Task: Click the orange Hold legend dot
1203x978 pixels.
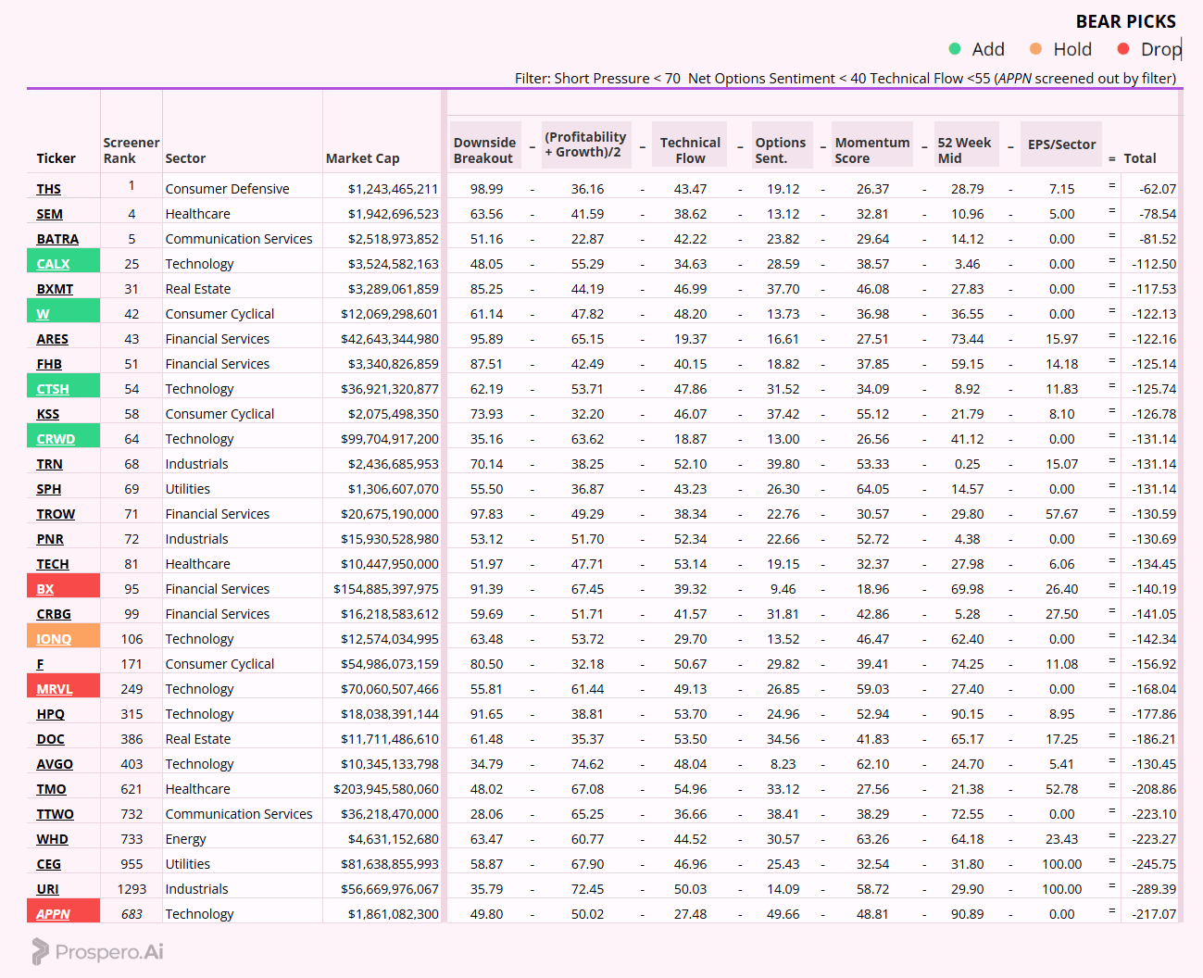Action: click(x=1035, y=49)
